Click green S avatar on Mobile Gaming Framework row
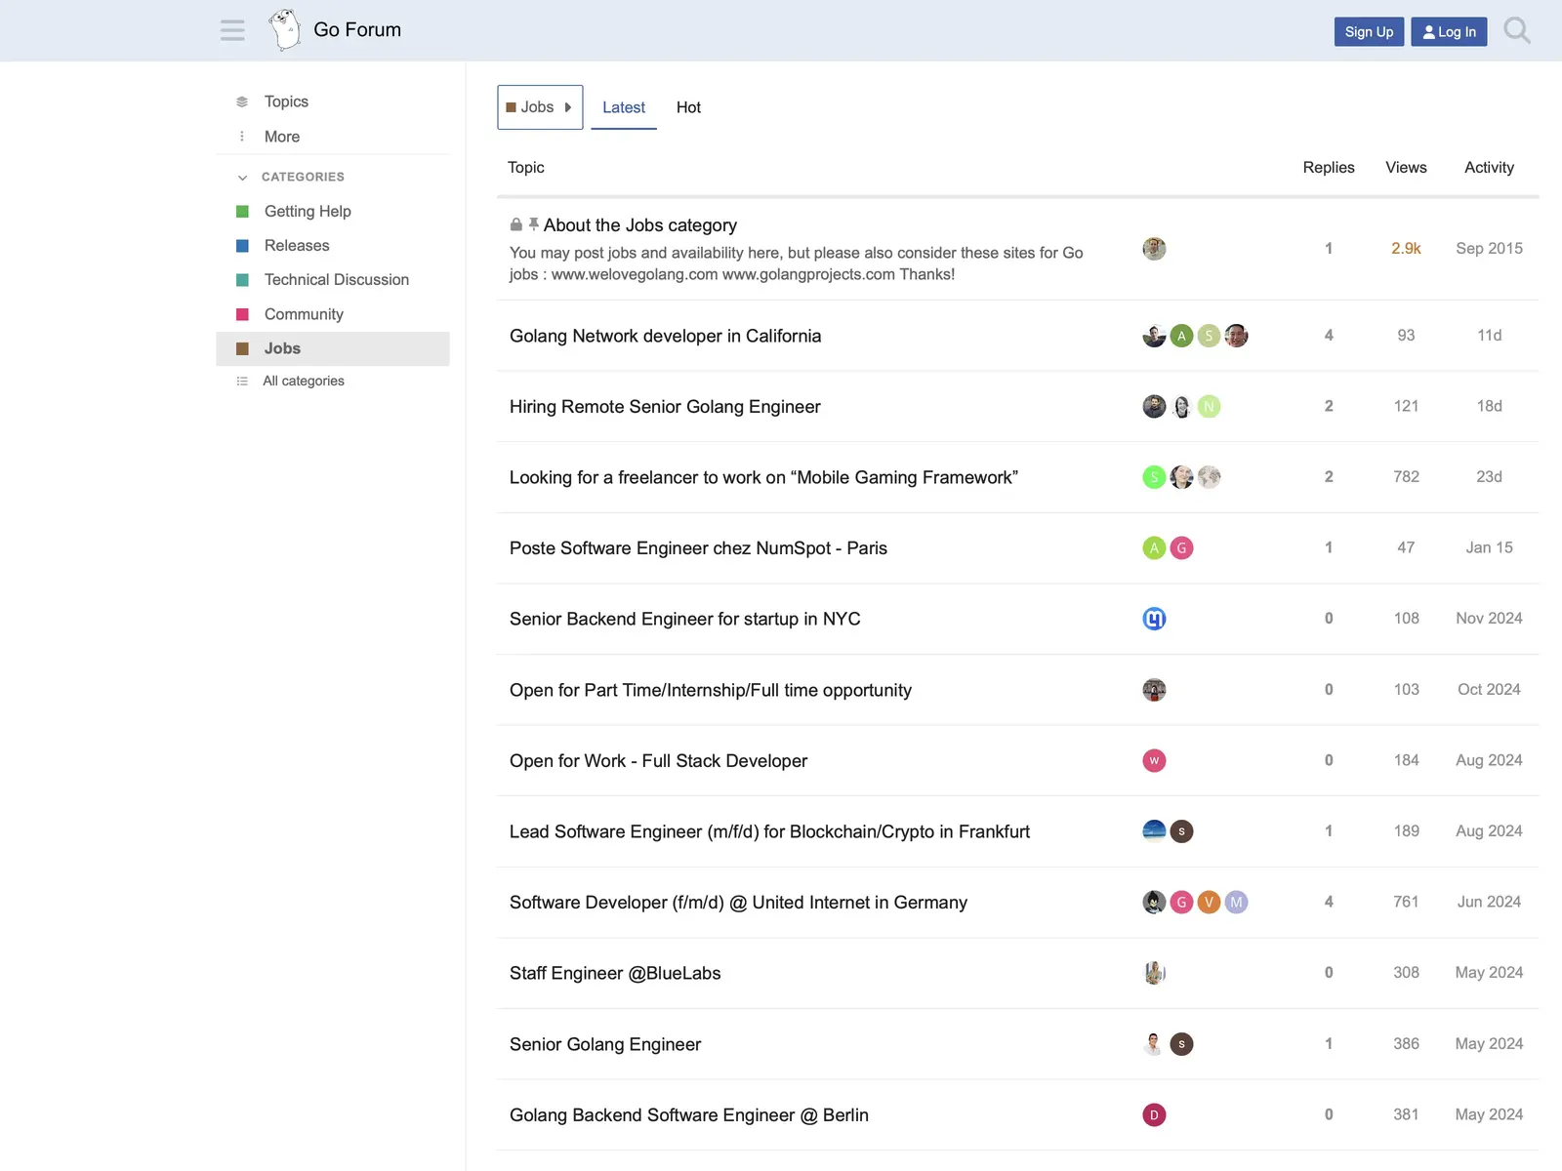This screenshot has width=1562, height=1171. (x=1154, y=477)
